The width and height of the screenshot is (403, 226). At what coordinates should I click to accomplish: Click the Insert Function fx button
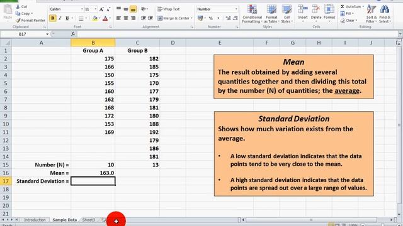(x=73, y=34)
